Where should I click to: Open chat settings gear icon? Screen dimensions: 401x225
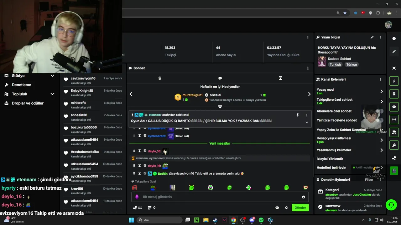click(286, 207)
